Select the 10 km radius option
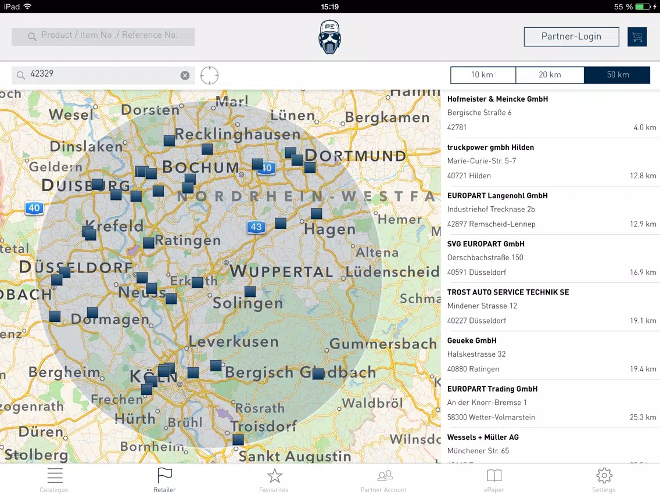This screenshot has height=495, width=660. coord(483,75)
